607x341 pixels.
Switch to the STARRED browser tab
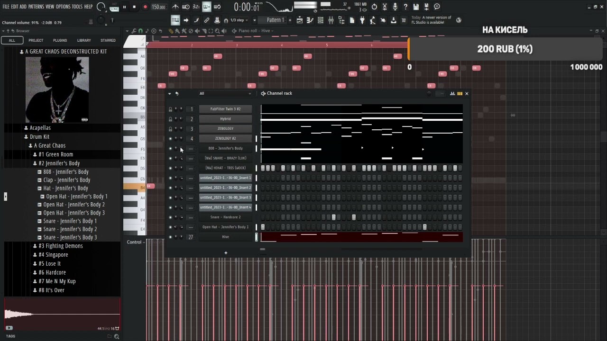(x=108, y=40)
